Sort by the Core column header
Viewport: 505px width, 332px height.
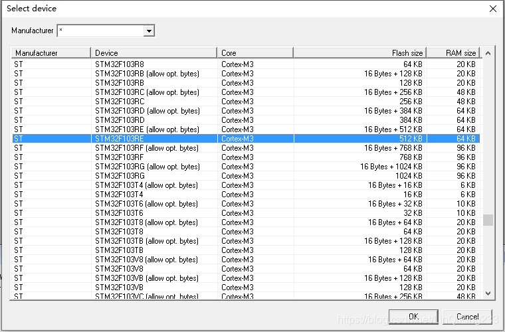255,52
